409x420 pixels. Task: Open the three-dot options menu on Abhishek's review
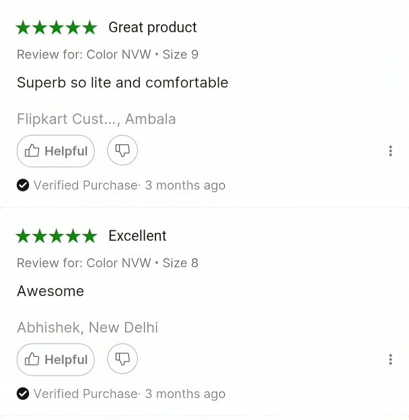click(x=390, y=359)
